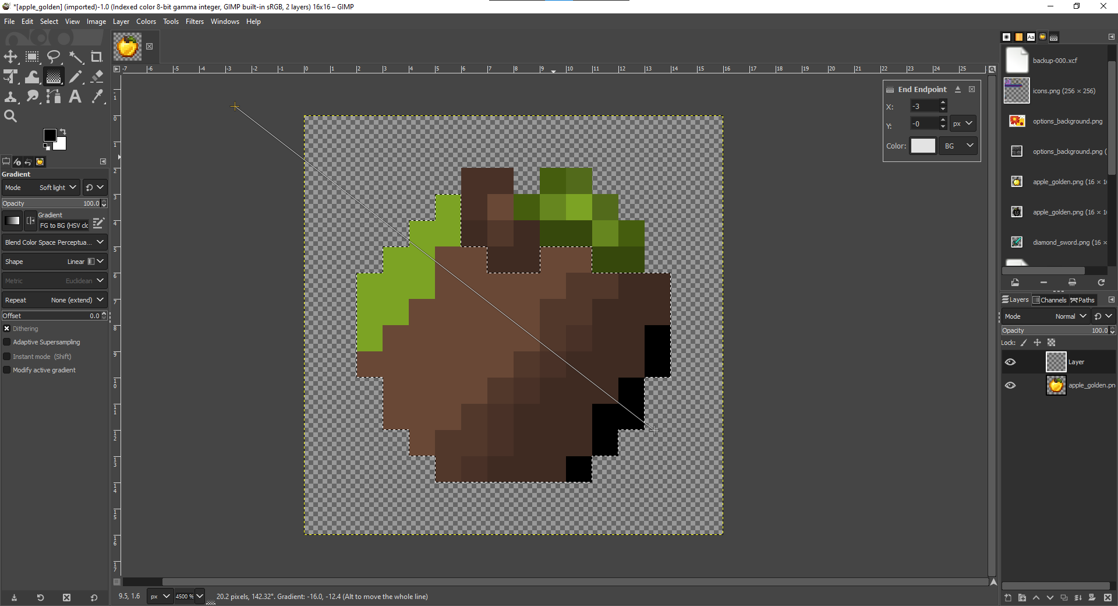Open endpoint px unit dropdown
Screen dimensions: 1118x606
[x=963, y=124]
